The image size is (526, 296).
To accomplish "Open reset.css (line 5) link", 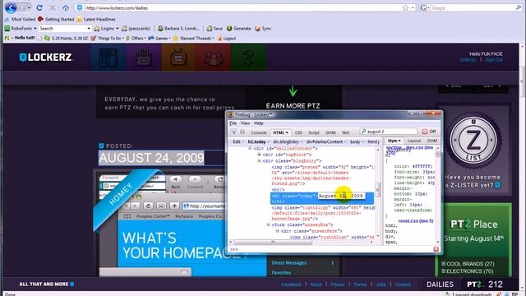I will point(416,221).
